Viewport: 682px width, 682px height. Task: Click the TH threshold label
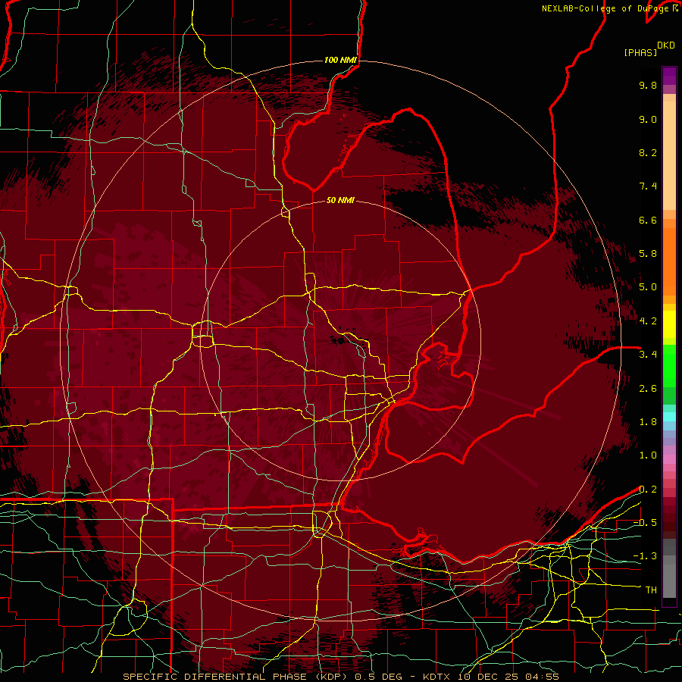[651, 590]
